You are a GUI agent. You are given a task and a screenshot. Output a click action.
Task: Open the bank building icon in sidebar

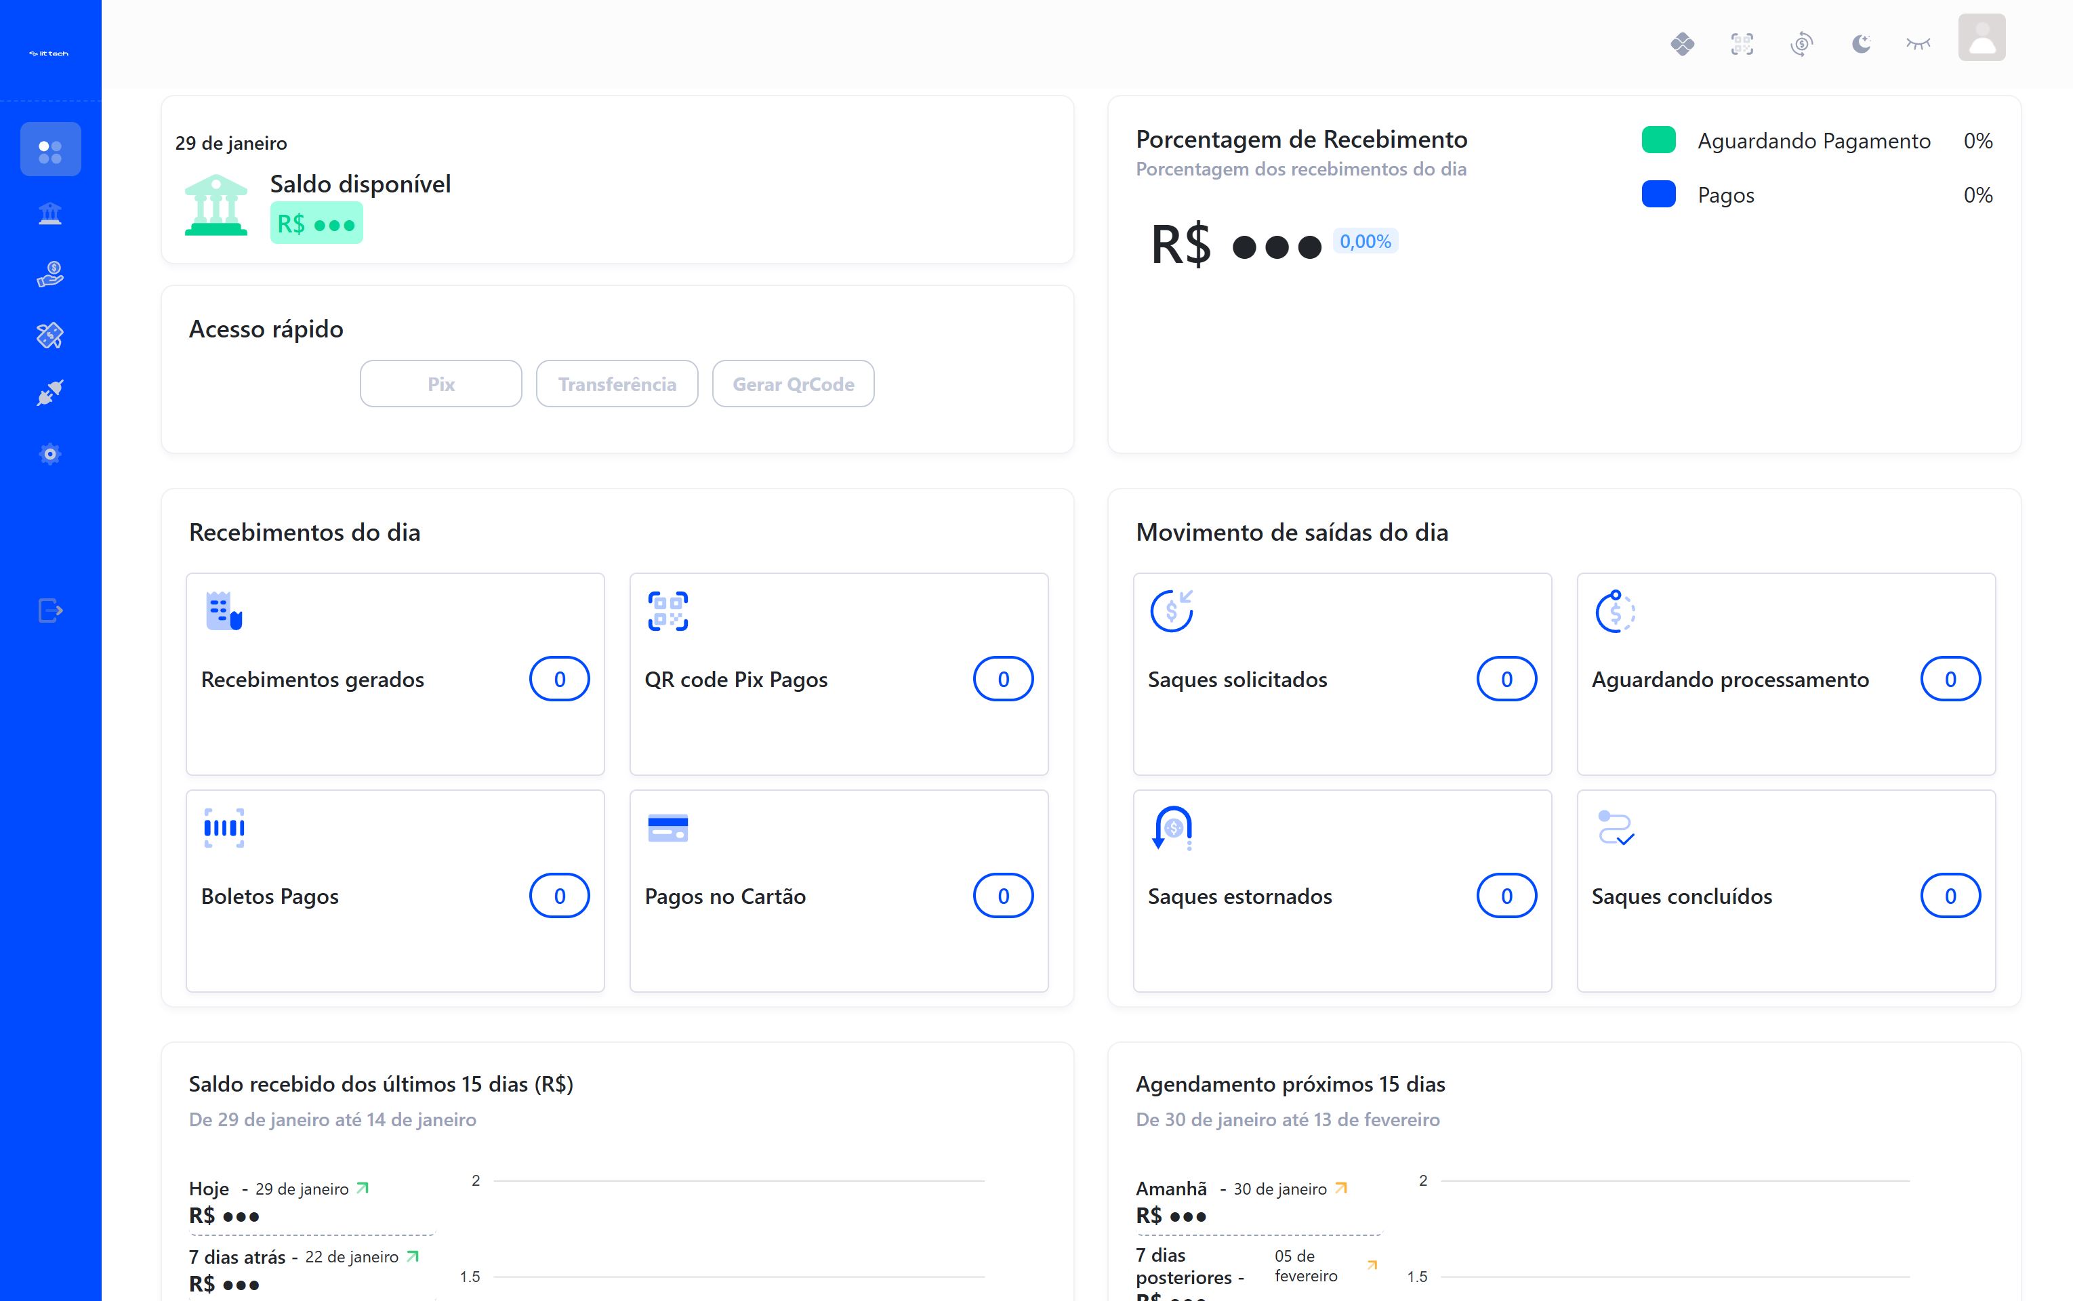coord(50,213)
